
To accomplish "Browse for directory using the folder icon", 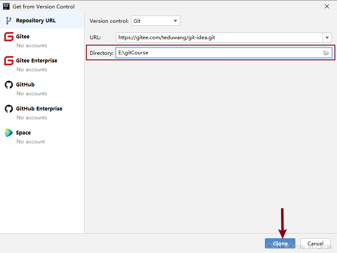I will tap(326, 53).
